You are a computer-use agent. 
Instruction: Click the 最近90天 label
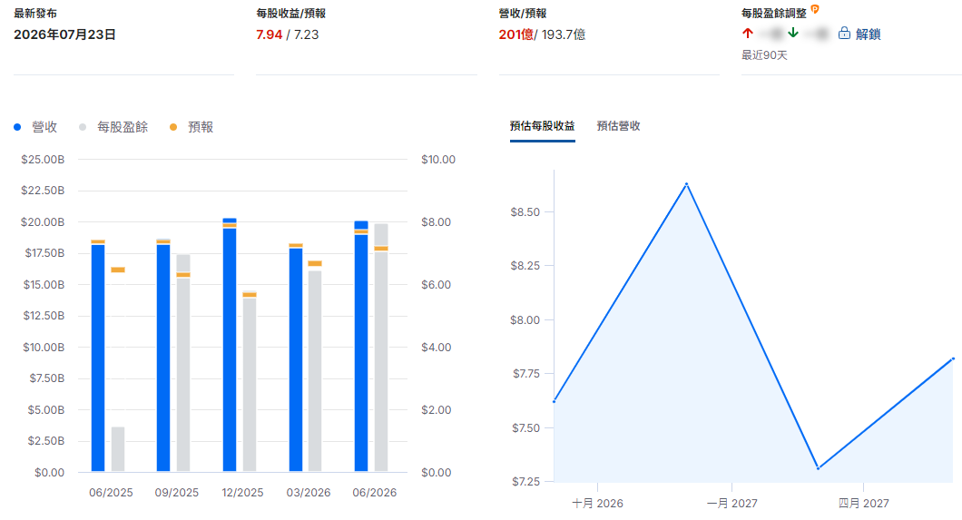[x=764, y=55]
